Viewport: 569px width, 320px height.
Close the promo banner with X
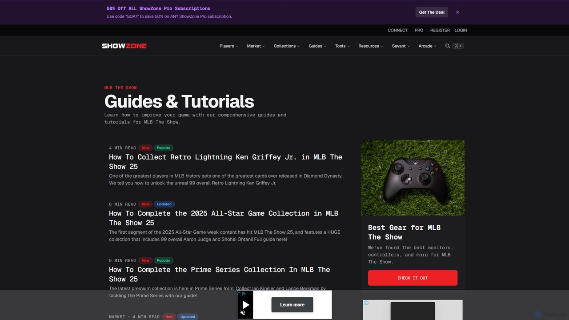coord(457,12)
